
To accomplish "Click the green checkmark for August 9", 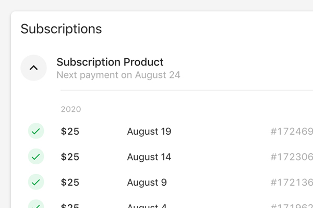I will click(36, 182).
